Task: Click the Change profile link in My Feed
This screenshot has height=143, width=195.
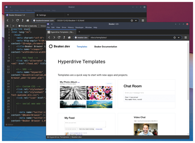Action: click(x=99, y=129)
